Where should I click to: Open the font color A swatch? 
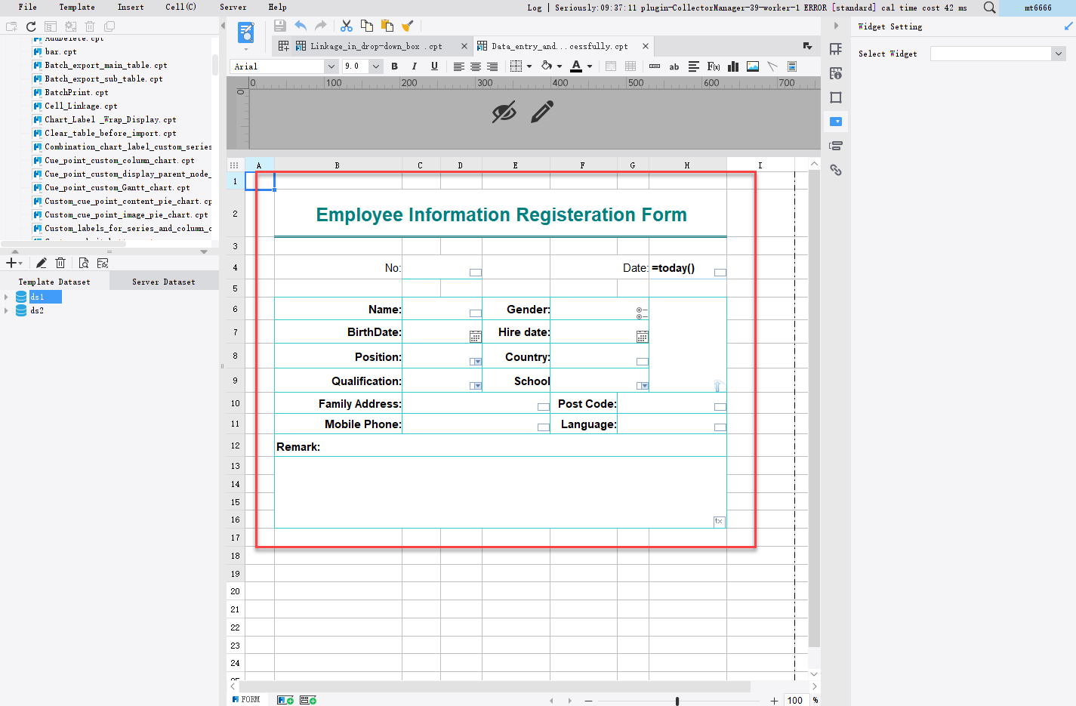576,66
